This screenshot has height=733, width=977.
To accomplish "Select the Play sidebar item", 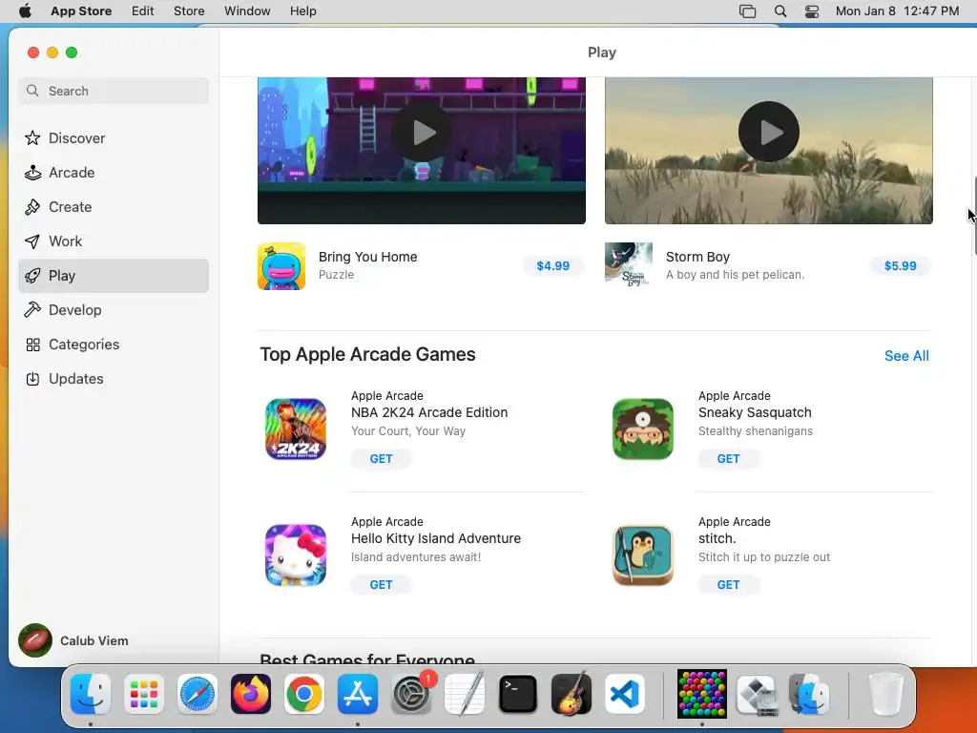I will pos(114,276).
